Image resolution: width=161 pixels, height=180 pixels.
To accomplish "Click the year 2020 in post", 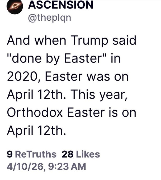I will pos(21,77).
